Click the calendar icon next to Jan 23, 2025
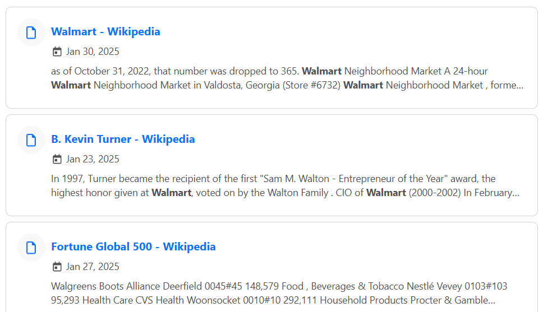 [57, 159]
